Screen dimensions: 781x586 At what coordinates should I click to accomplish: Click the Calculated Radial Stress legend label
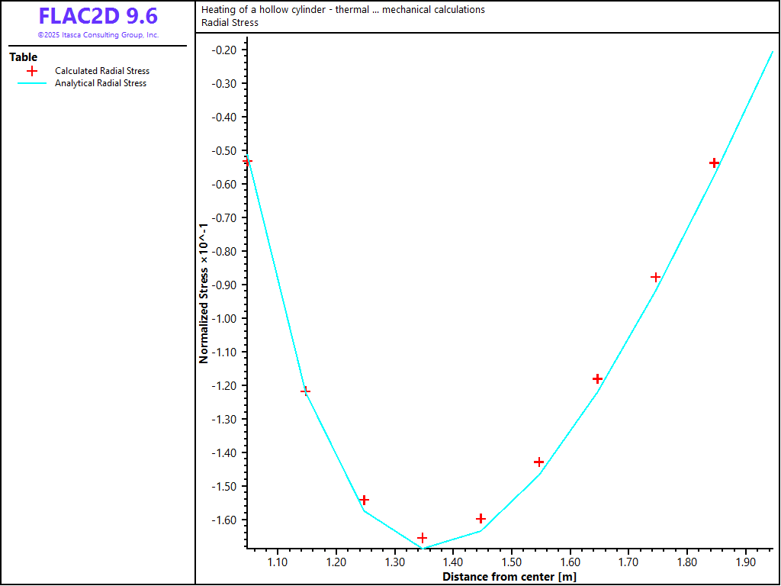pyautogui.click(x=101, y=71)
